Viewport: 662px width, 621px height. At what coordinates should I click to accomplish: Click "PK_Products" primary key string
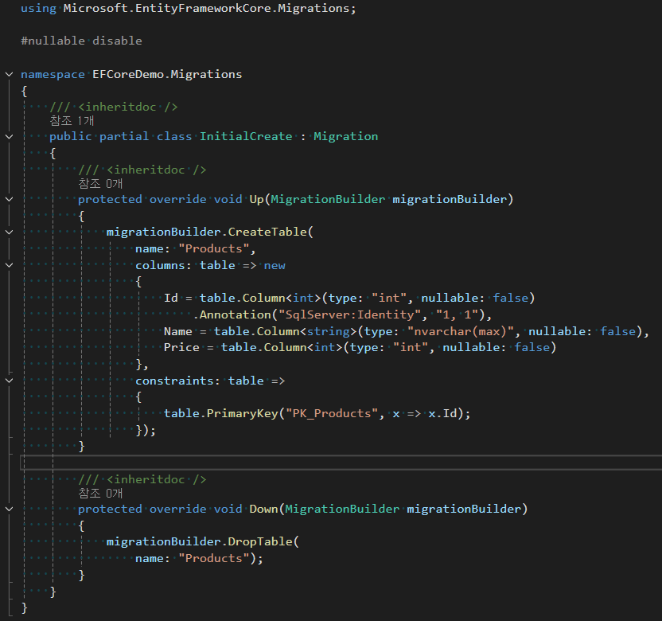pos(332,413)
